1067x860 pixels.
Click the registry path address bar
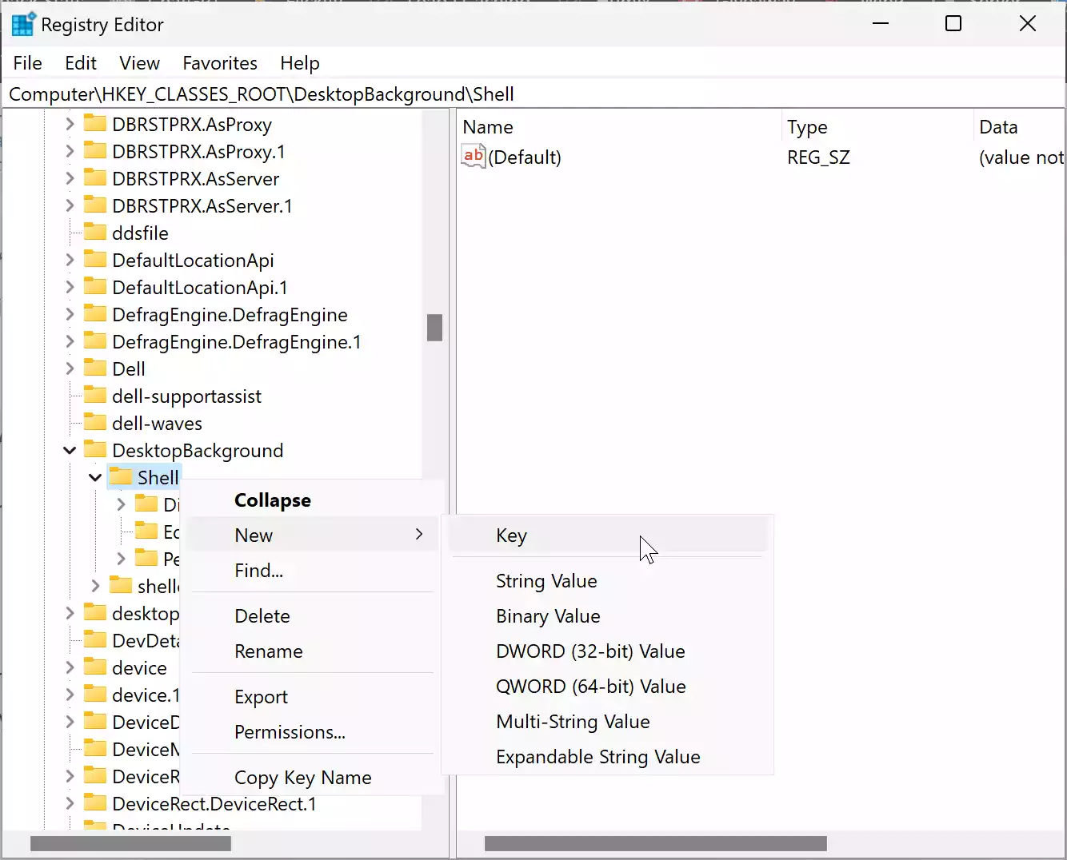pyautogui.click(x=533, y=94)
